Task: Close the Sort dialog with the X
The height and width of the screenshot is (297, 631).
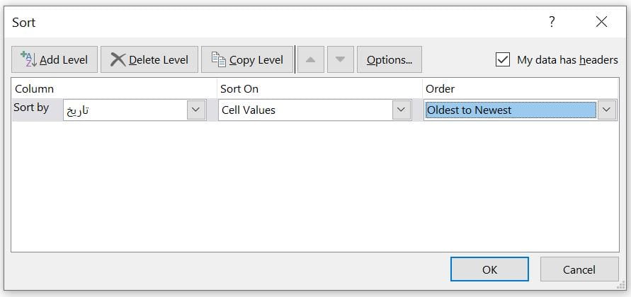Action: click(601, 22)
